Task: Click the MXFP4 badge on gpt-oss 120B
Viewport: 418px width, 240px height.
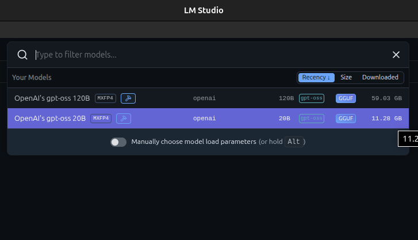Action: [105, 98]
